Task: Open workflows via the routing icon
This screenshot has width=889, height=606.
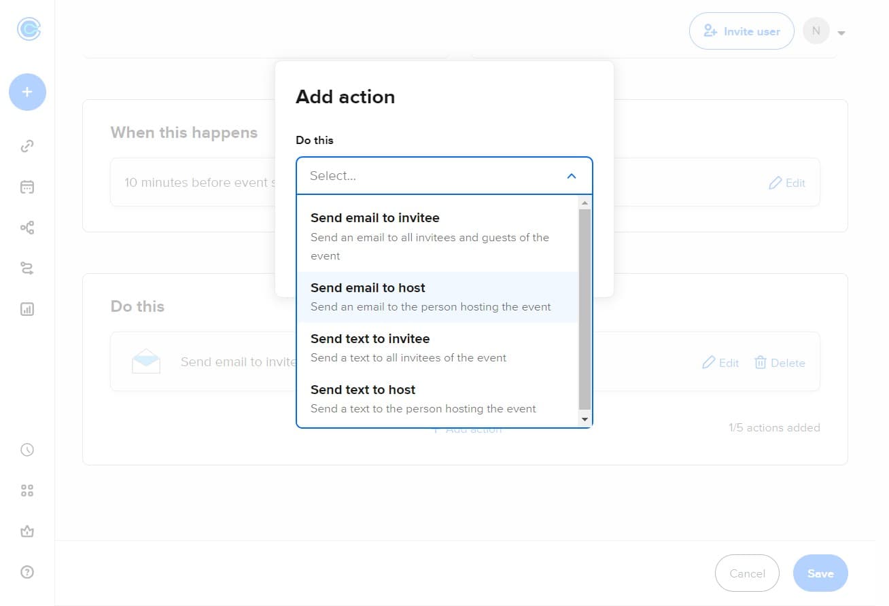Action: click(x=27, y=268)
